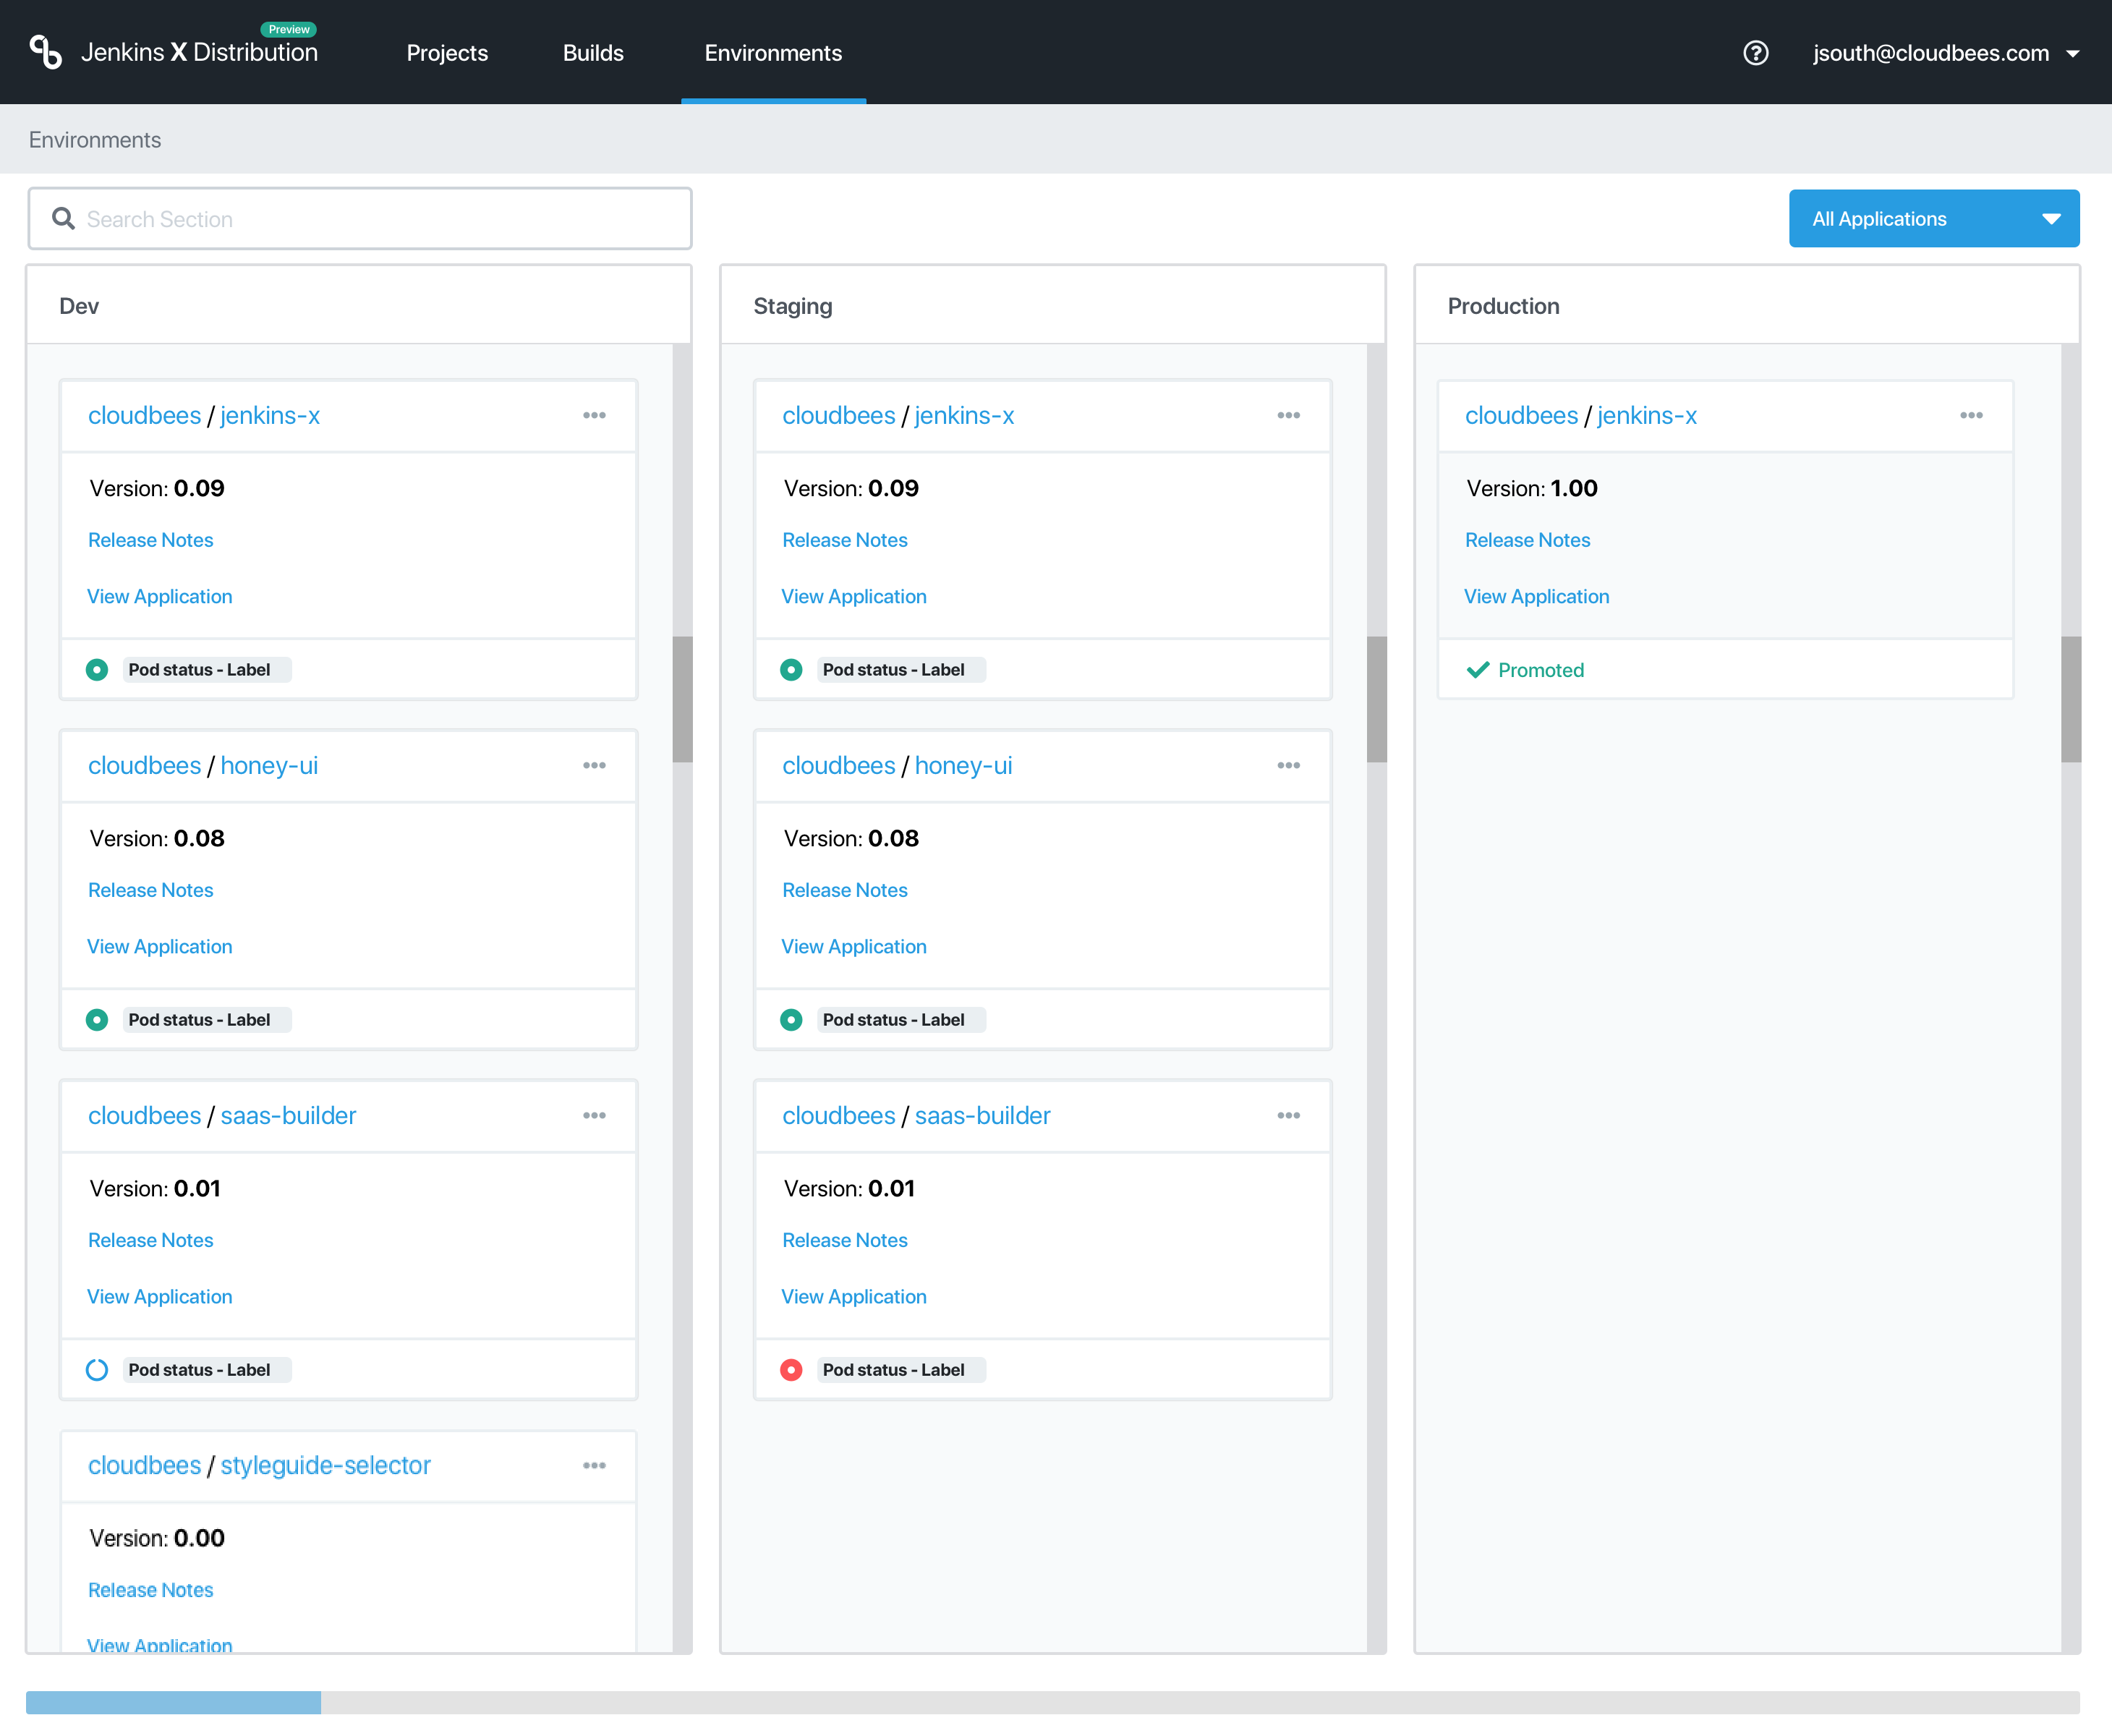The width and height of the screenshot is (2112, 1736).
Task: Go to the Projects tab
Action: tap(447, 53)
